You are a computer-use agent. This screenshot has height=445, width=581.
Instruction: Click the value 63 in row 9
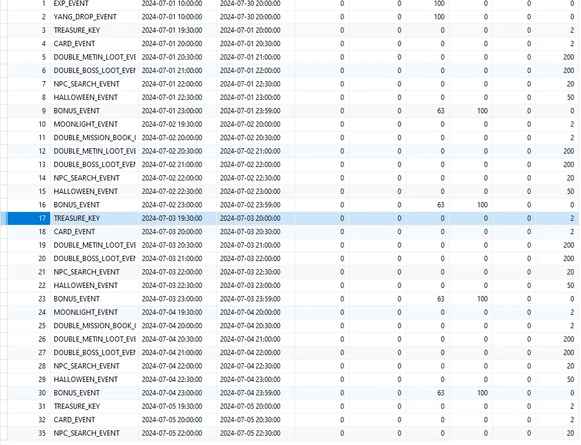440,111
